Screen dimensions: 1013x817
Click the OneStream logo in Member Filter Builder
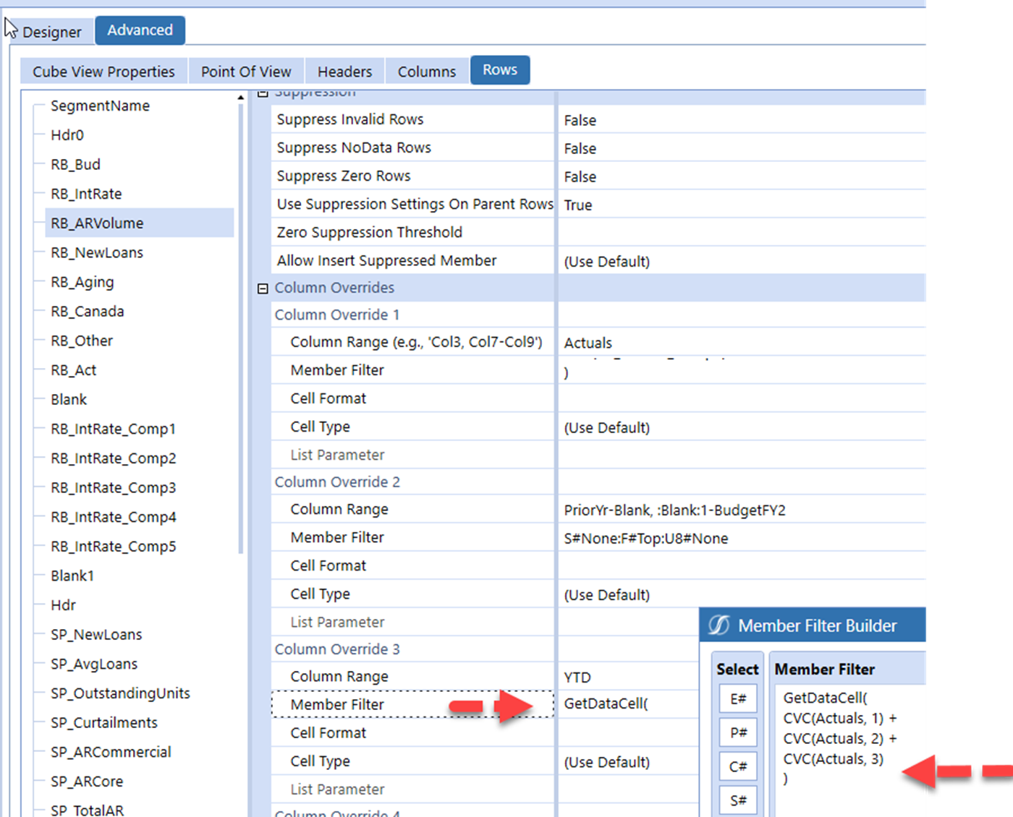click(x=721, y=625)
